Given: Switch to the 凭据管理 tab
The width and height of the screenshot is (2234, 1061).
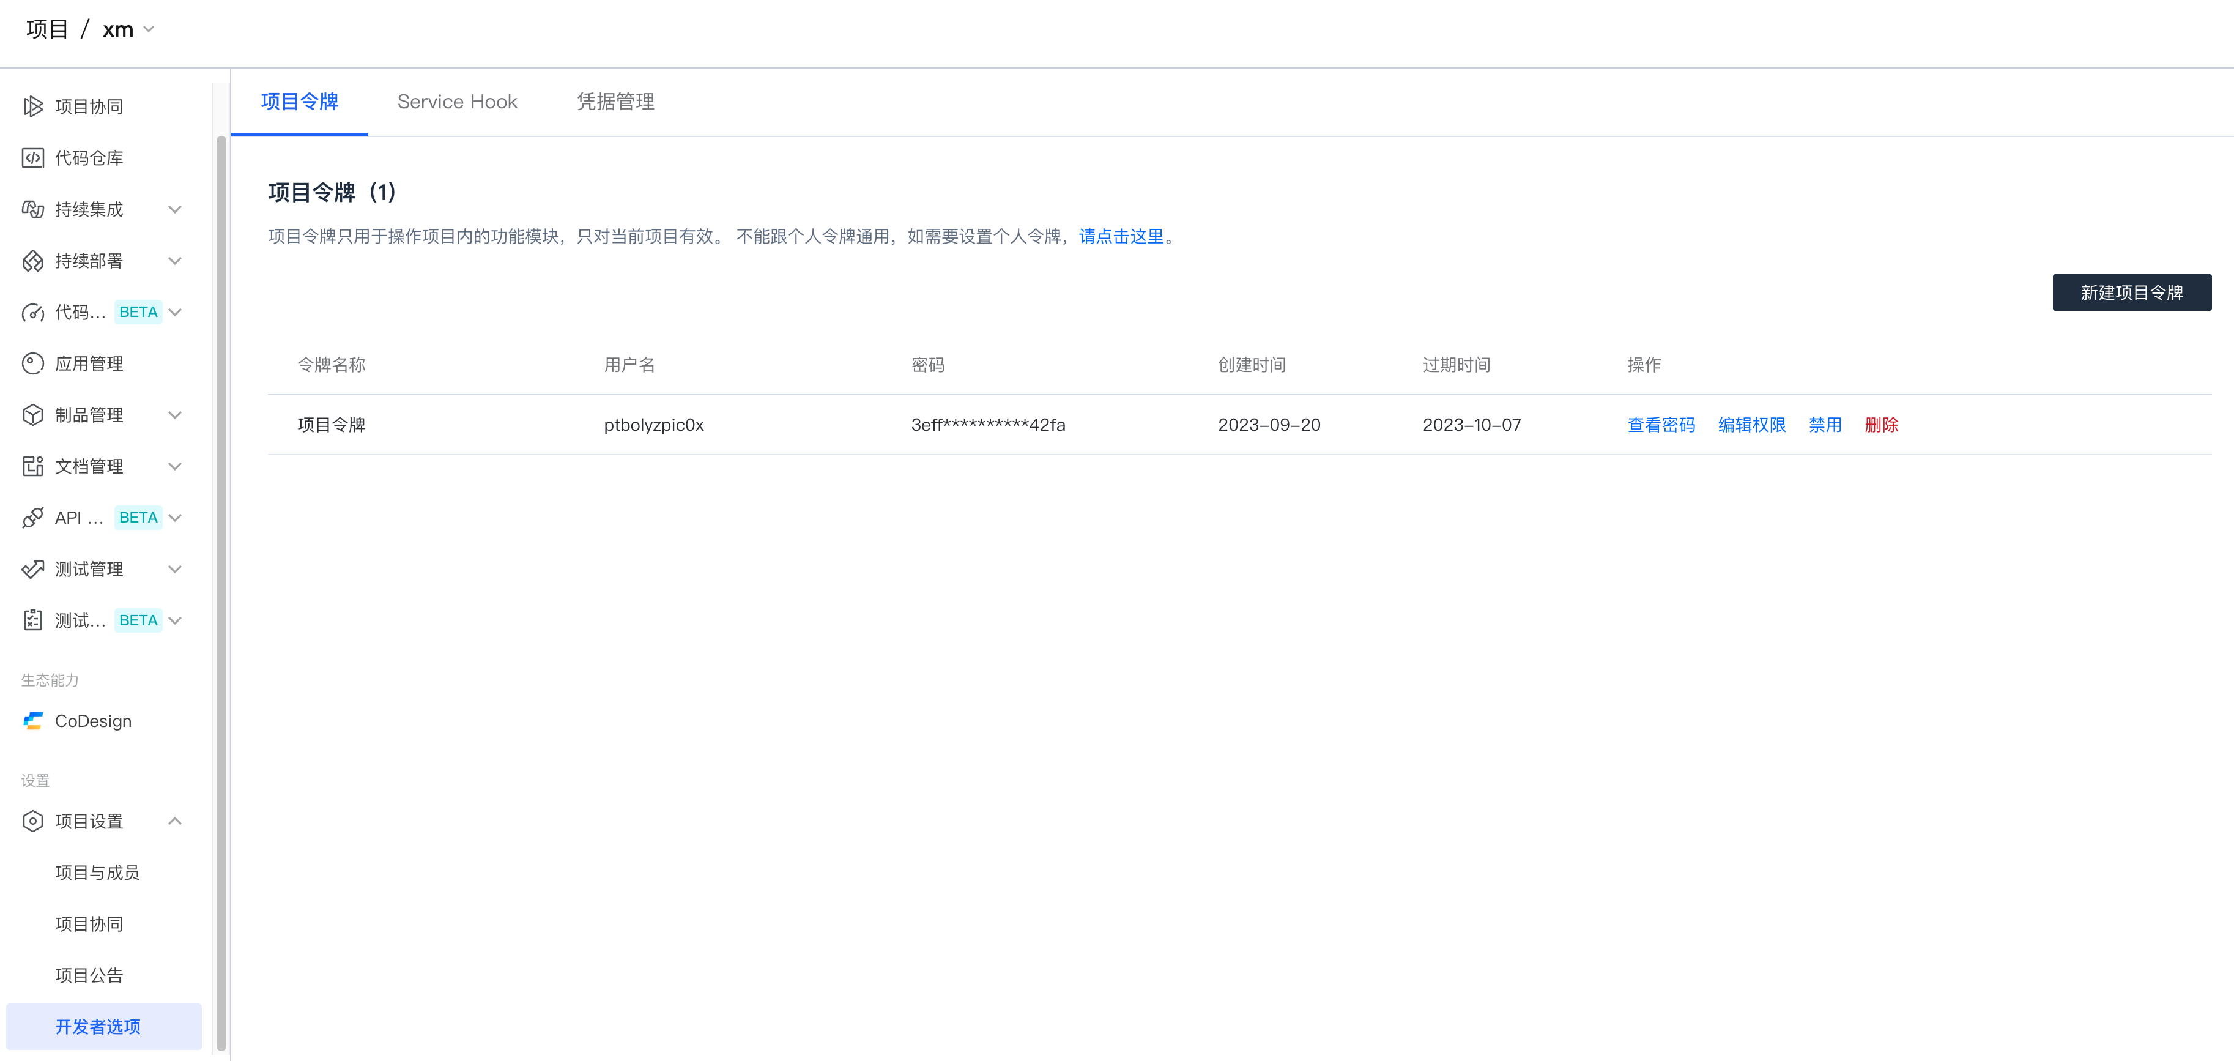Looking at the screenshot, I should coord(615,102).
